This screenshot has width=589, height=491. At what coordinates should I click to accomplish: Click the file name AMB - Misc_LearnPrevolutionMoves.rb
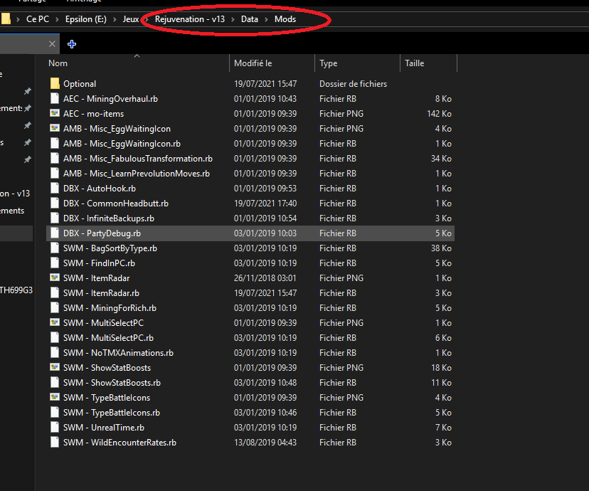[137, 174]
